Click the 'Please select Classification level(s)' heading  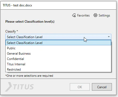pyautogui.click(x=30, y=22)
